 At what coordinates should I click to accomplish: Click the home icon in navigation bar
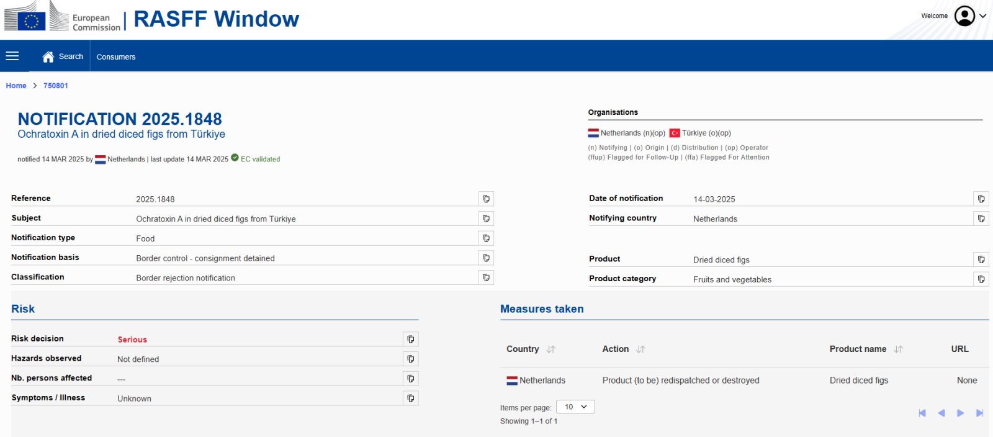click(x=48, y=56)
